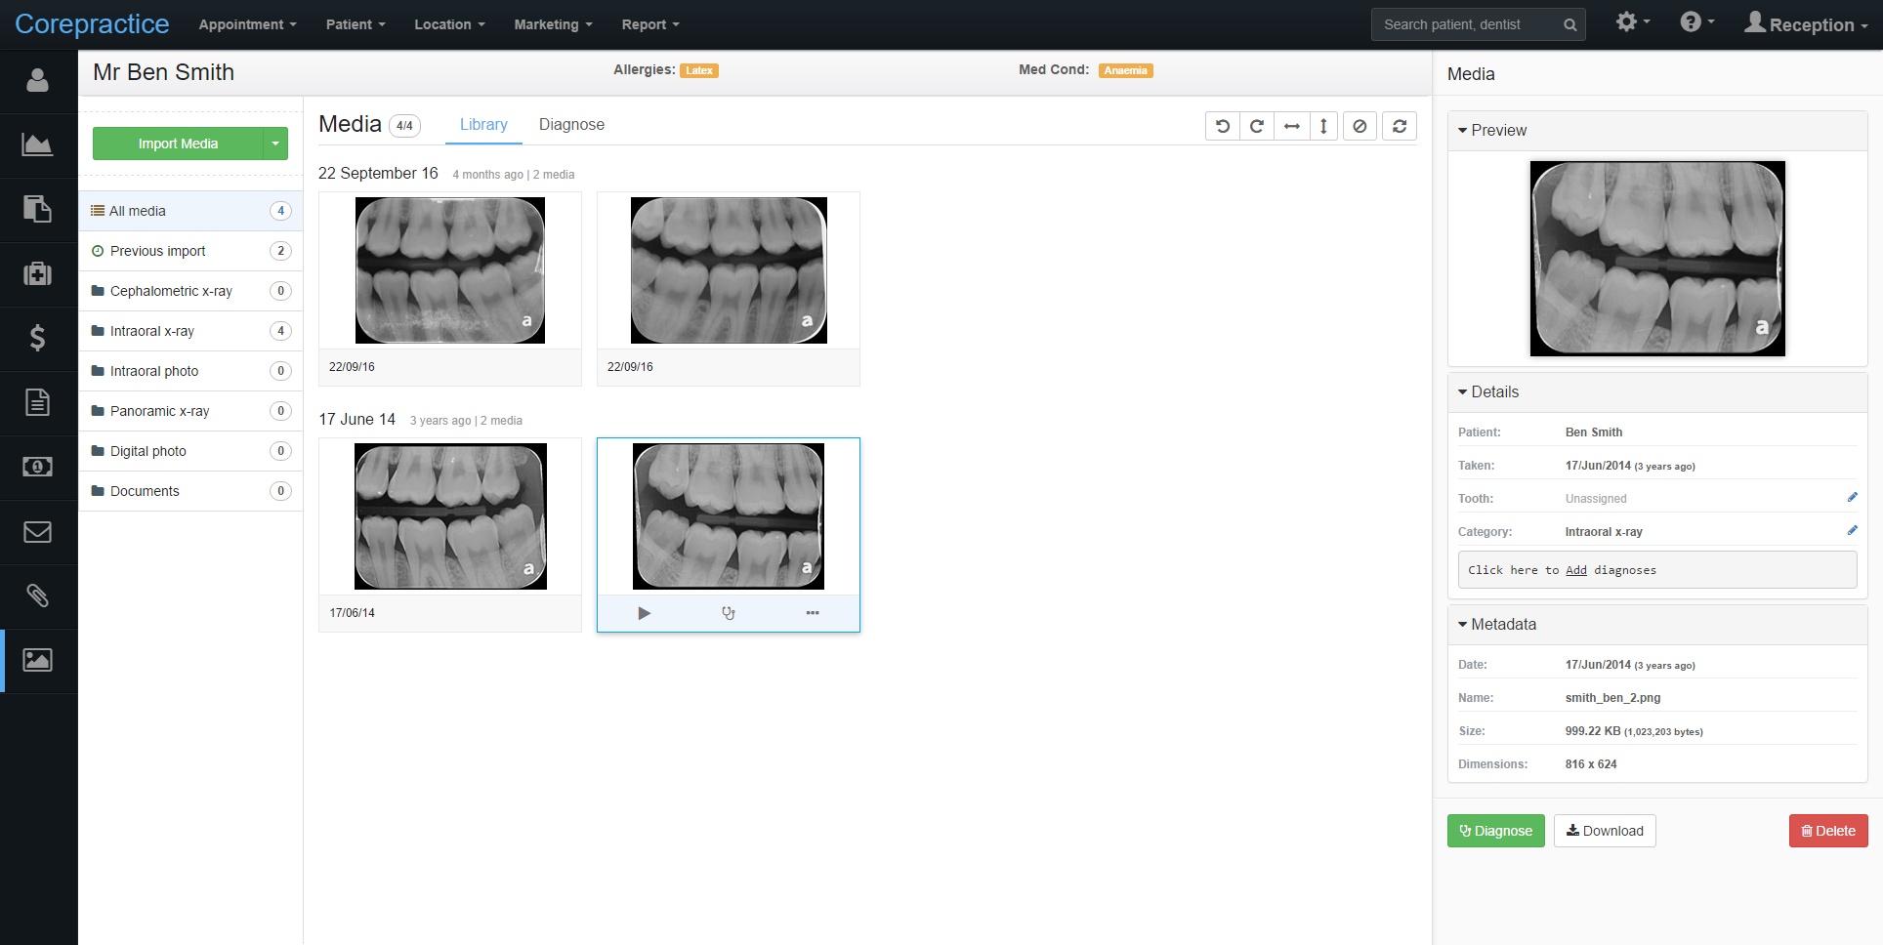
Task: Flip the image vertically
Action: (x=1323, y=126)
